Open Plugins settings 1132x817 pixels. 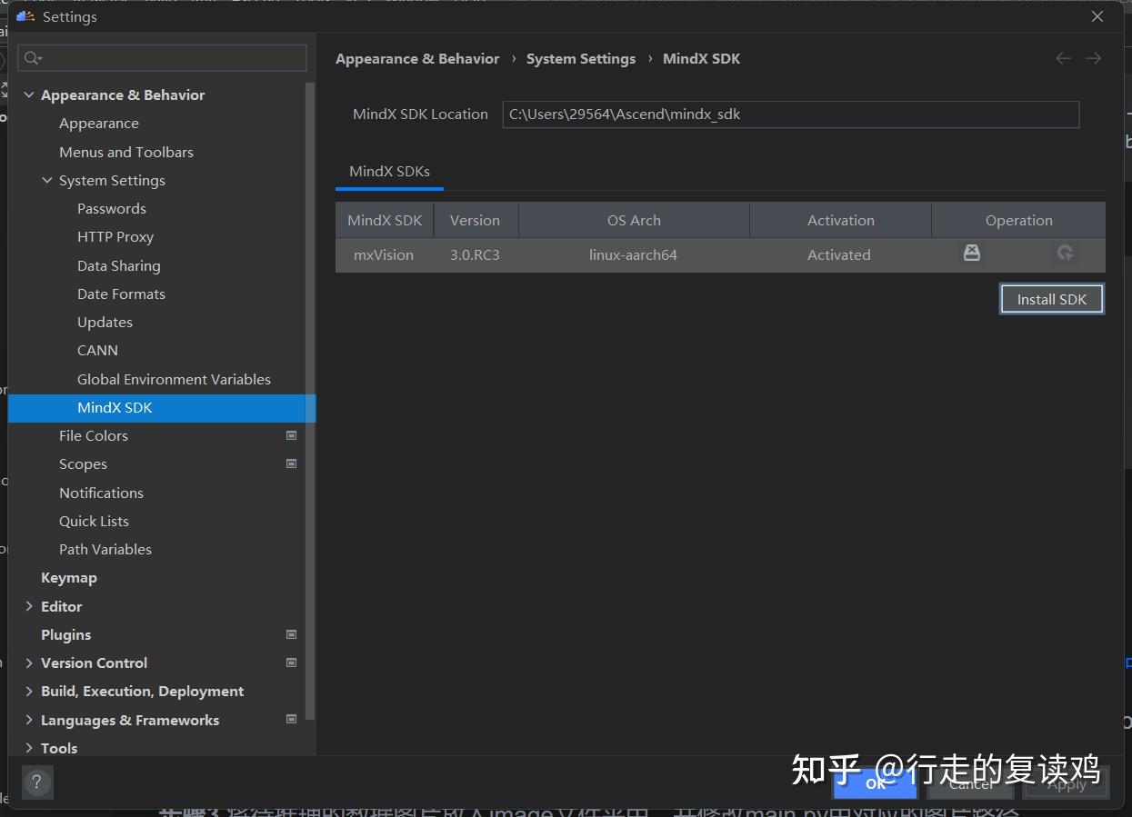[66, 634]
